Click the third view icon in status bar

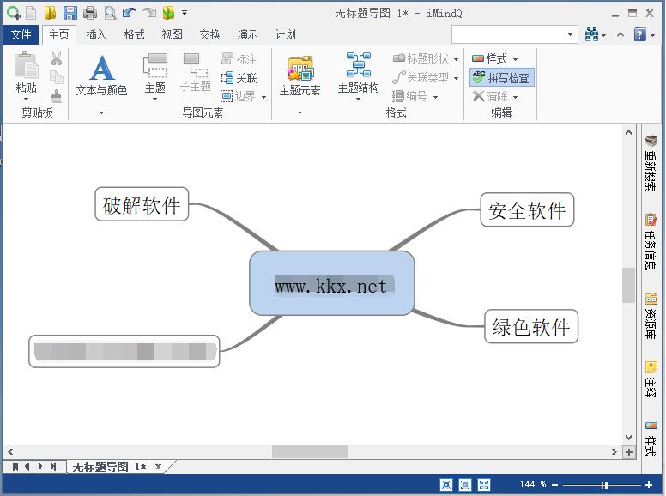coord(484,485)
